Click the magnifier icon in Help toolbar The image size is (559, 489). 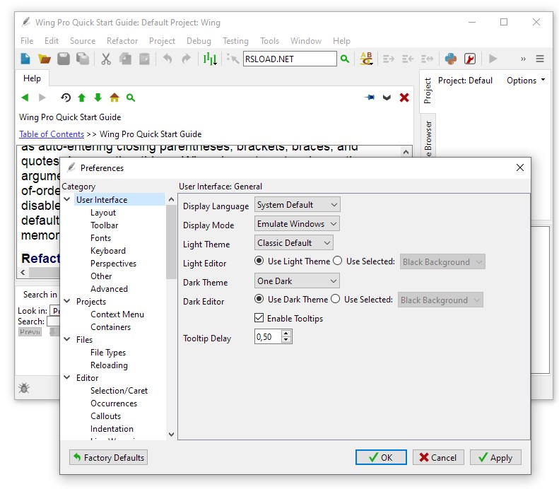pos(131,98)
